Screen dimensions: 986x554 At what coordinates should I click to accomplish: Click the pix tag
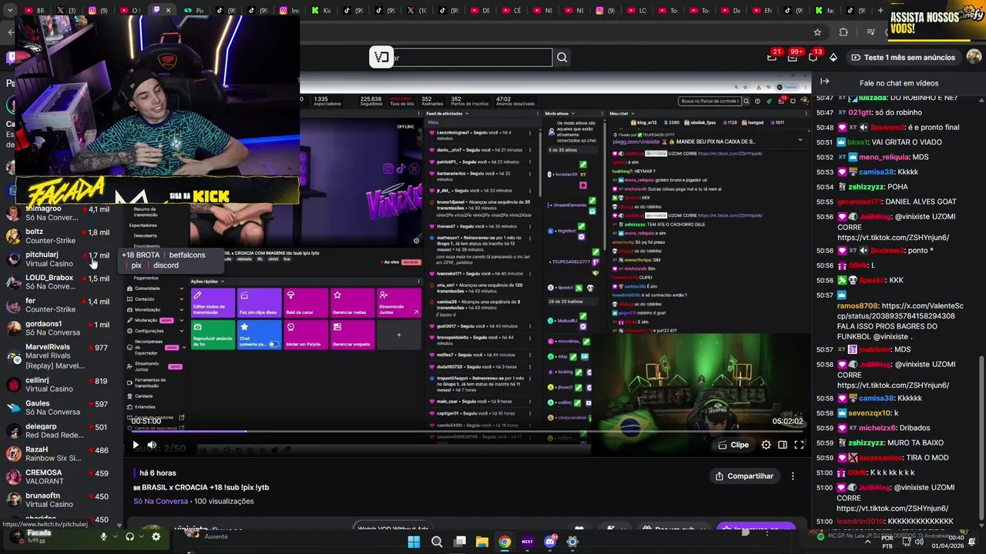click(x=136, y=265)
